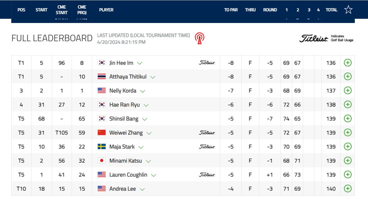The width and height of the screenshot is (368, 199).
Task: Toggle the favorite star in the header
Action: (348, 9)
